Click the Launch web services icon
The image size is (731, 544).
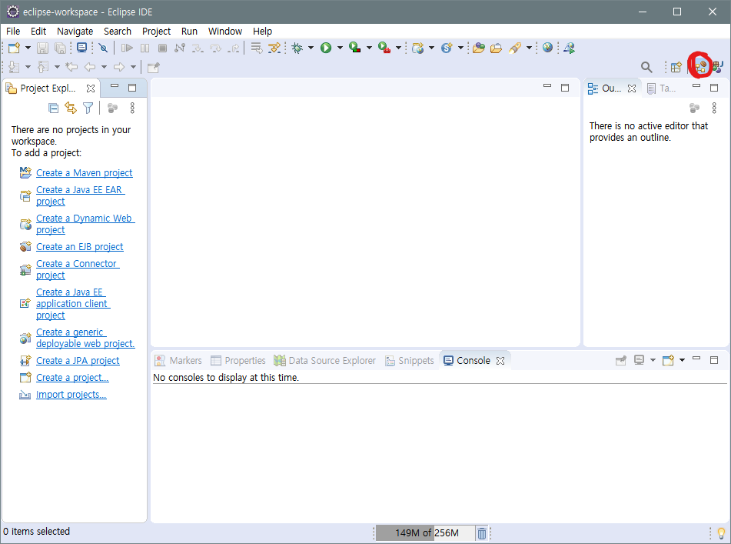point(569,48)
